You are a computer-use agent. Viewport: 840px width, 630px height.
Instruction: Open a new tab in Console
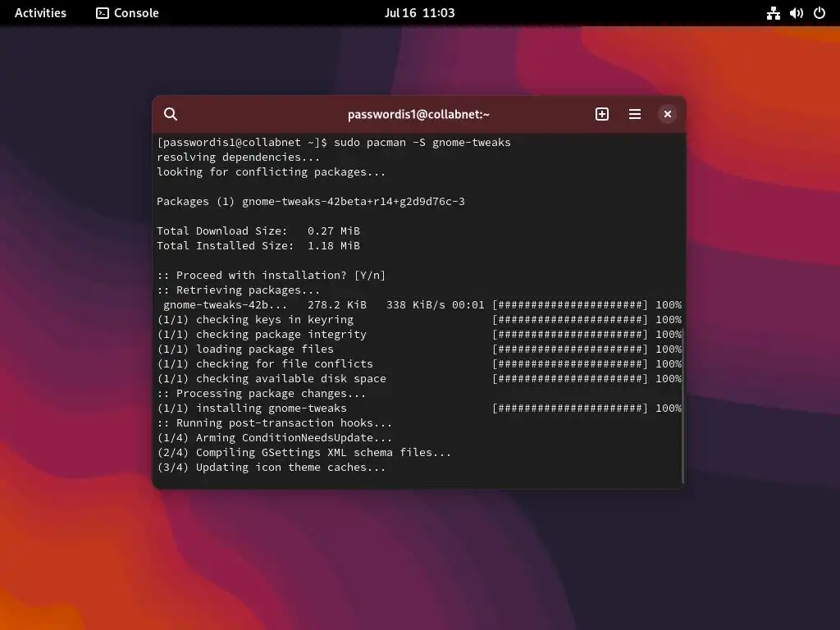(x=601, y=114)
